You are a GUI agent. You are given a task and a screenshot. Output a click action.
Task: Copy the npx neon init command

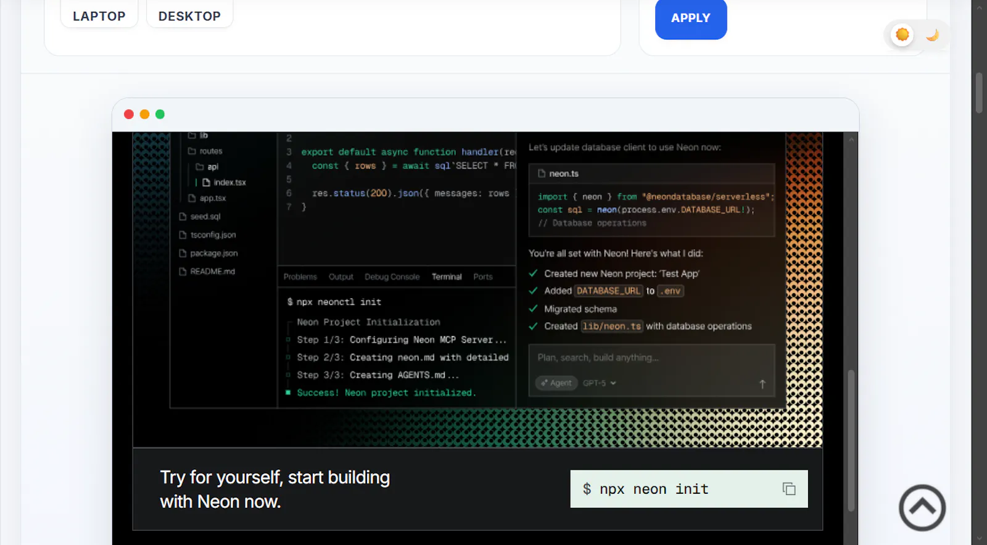789,489
